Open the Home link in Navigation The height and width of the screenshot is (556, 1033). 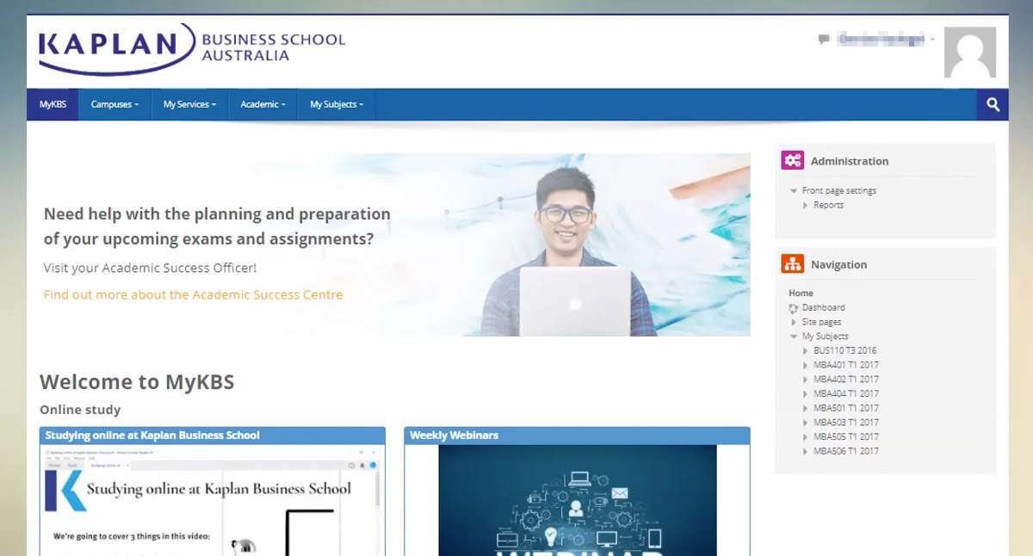(801, 293)
